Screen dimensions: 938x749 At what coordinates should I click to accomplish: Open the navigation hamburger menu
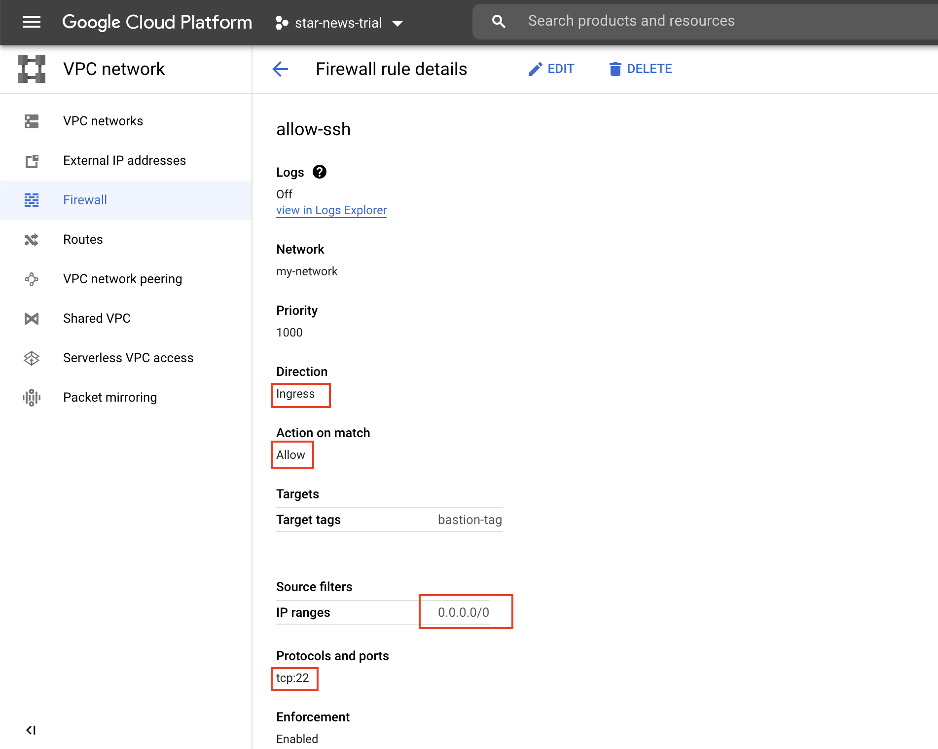[31, 22]
